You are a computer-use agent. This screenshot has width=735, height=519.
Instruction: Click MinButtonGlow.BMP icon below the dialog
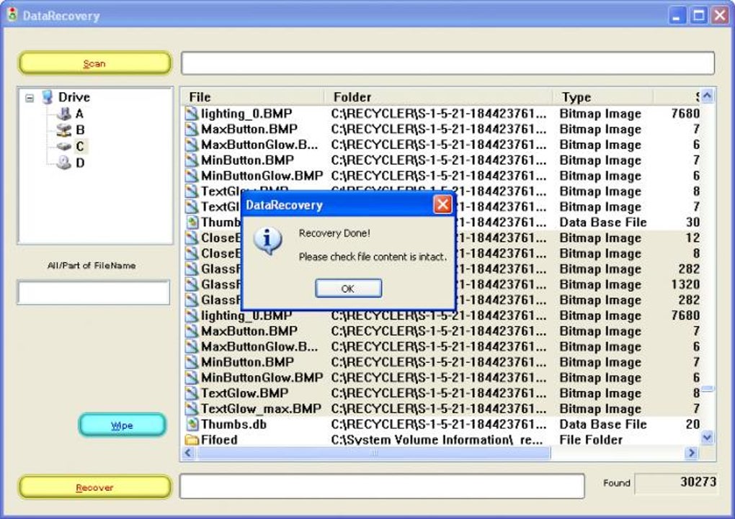192,377
